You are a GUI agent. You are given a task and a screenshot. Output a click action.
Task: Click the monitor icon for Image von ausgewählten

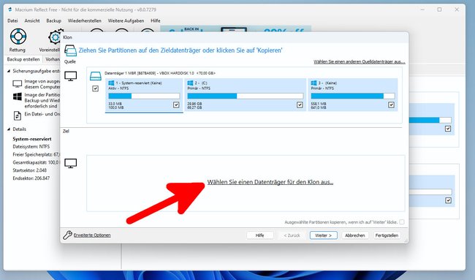[x=18, y=83]
